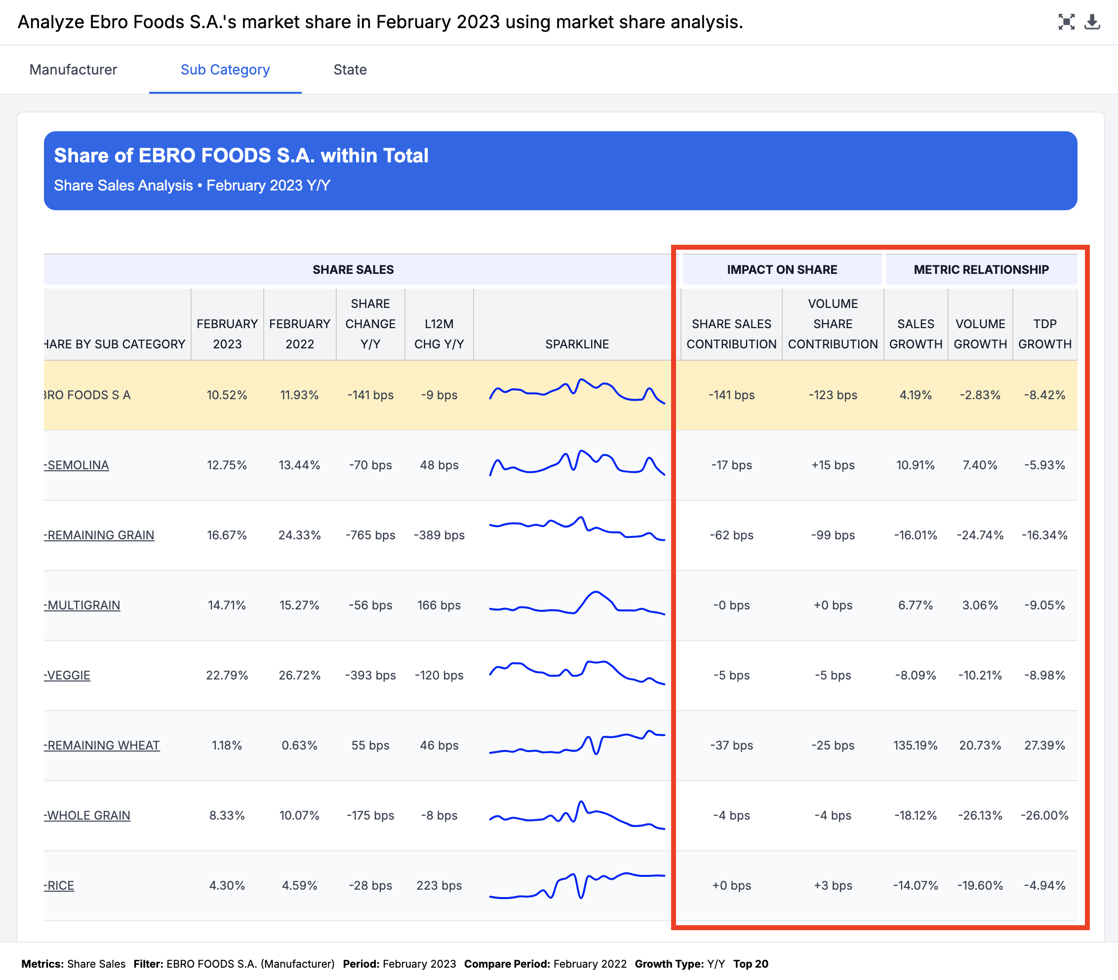Select the Sub Category tab
Screen dimensions: 1118x980
[225, 70]
